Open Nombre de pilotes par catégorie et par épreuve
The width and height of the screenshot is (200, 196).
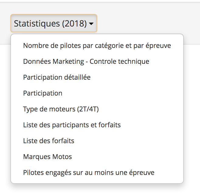[x=97, y=46]
